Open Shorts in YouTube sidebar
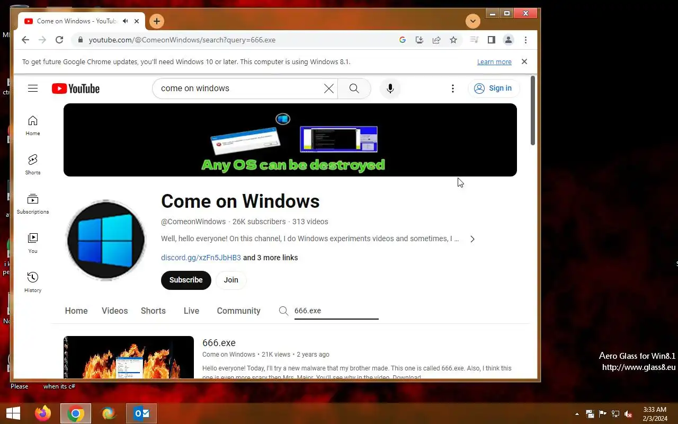Screen dimensions: 678x424 pos(33,165)
